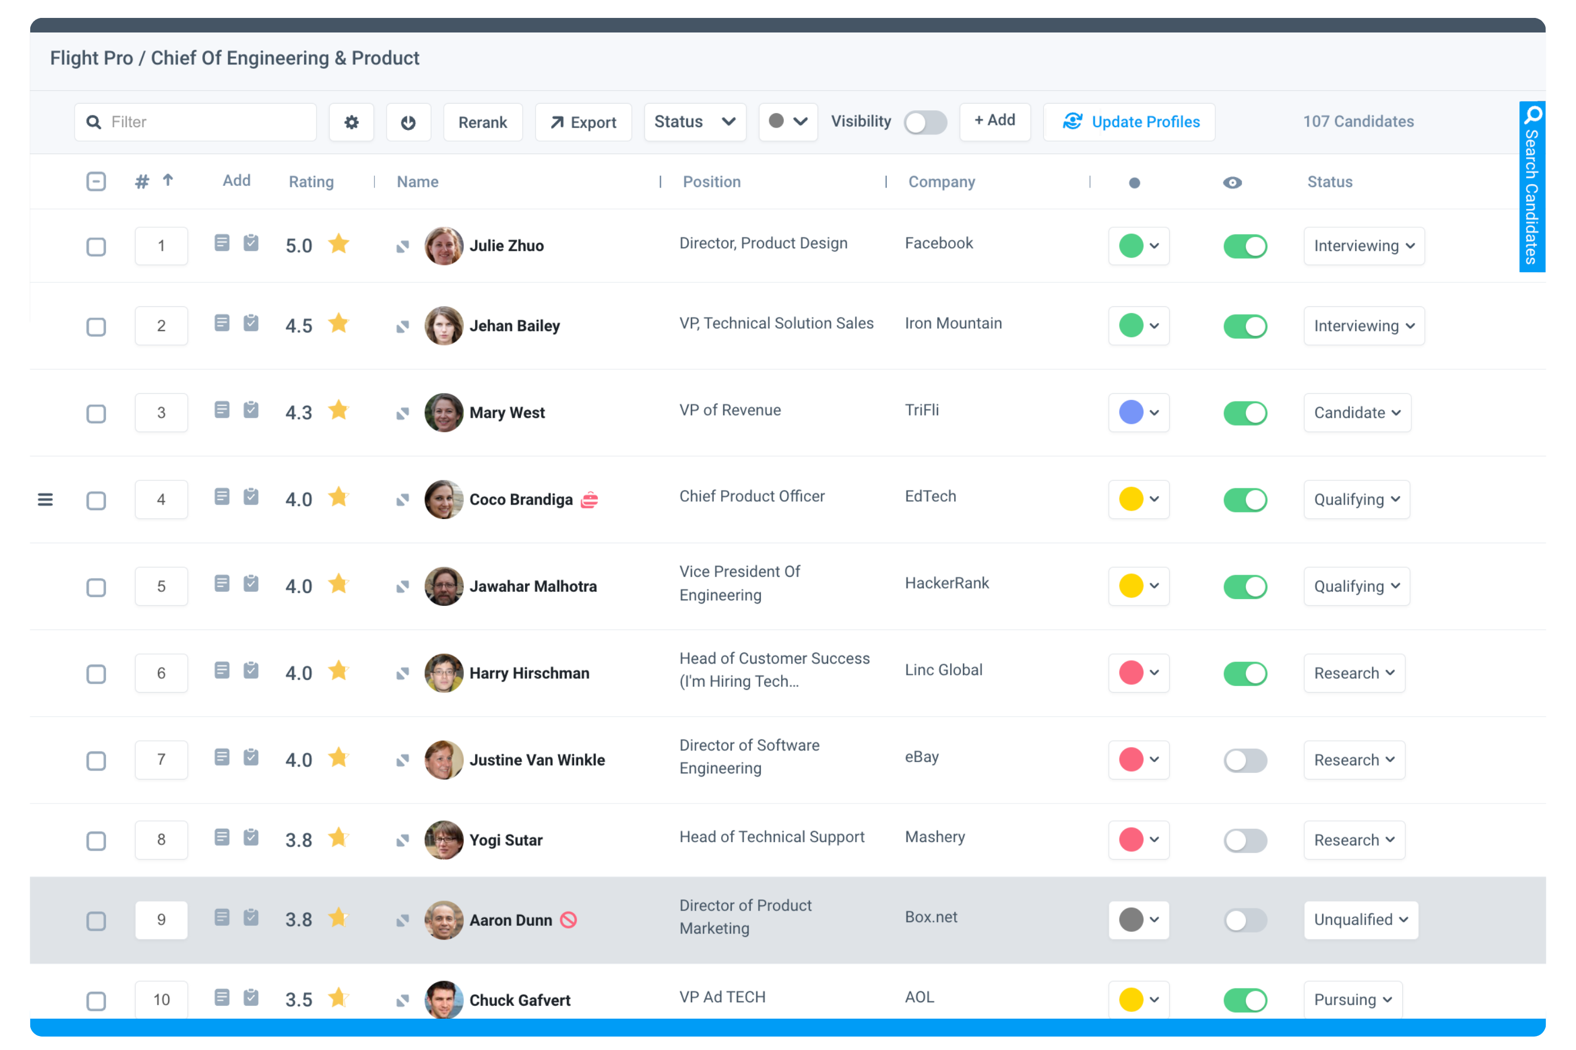
Task: Open the Search Candidates side panel
Action: (x=1532, y=189)
